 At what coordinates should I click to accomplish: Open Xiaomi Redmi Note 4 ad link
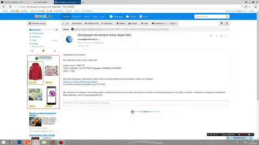[x=42, y=135]
